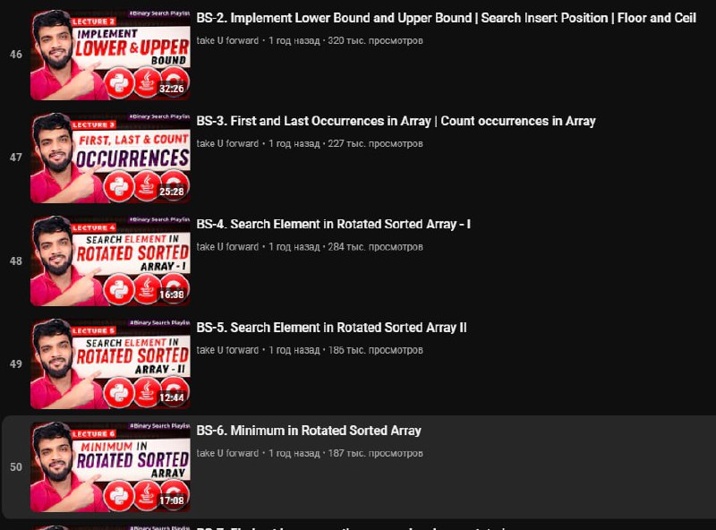The width and height of the screenshot is (716, 530).
Task: Click playlist index number 46
Action: click(x=16, y=55)
